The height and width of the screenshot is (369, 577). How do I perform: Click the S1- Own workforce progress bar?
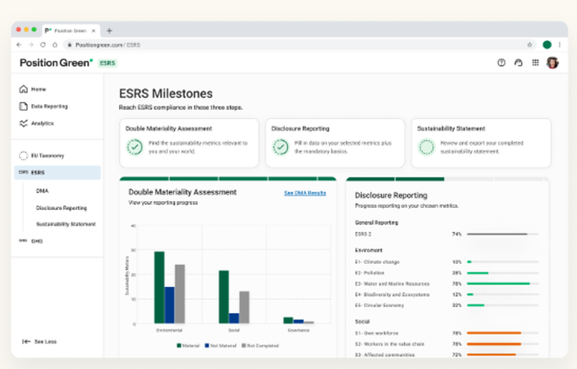[x=503, y=333]
